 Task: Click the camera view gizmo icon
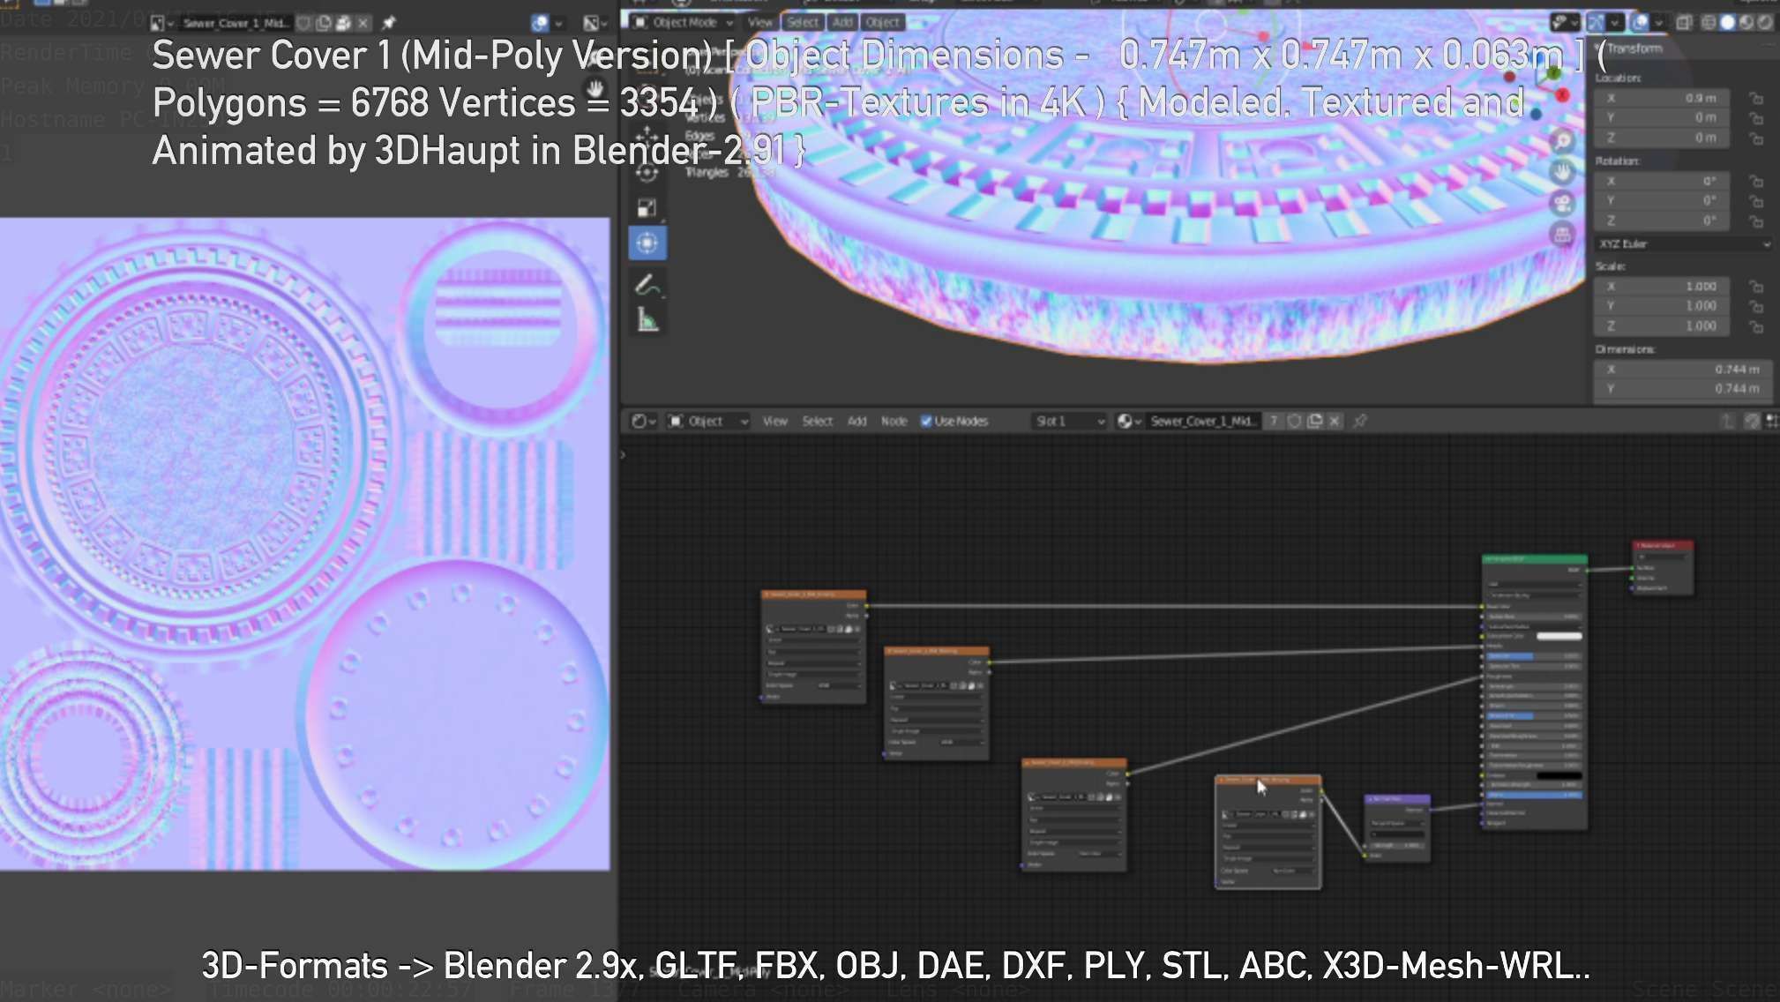1562,204
